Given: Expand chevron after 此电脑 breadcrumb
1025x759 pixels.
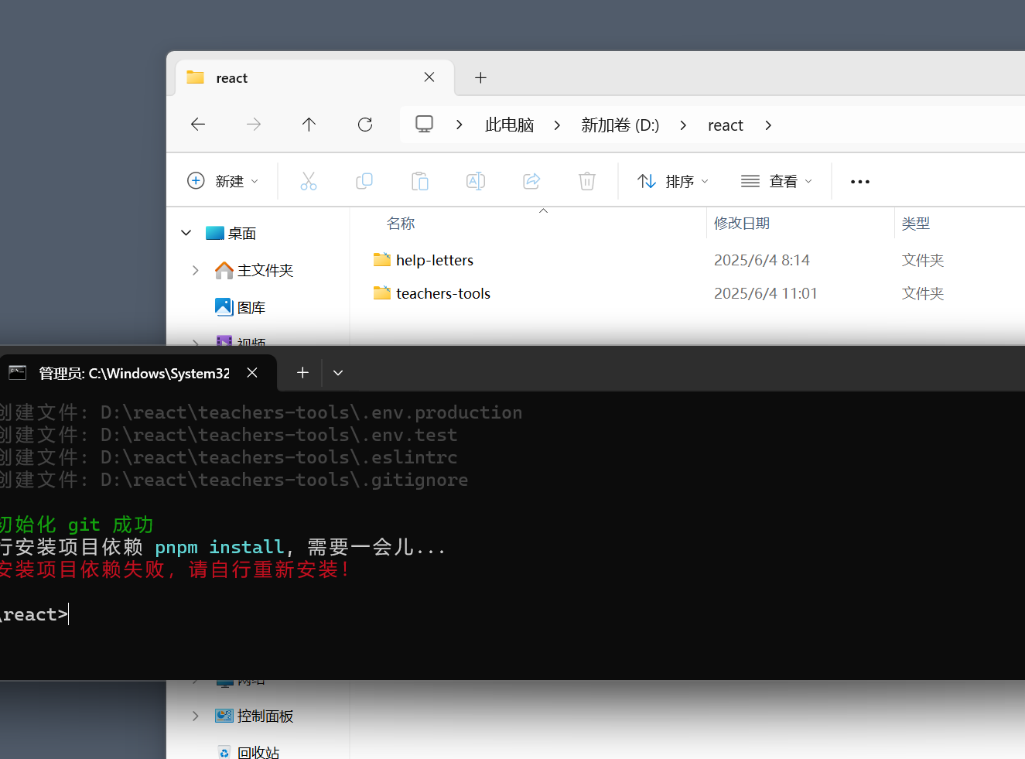Looking at the screenshot, I should click(x=557, y=125).
